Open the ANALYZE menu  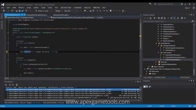click(87, 8)
